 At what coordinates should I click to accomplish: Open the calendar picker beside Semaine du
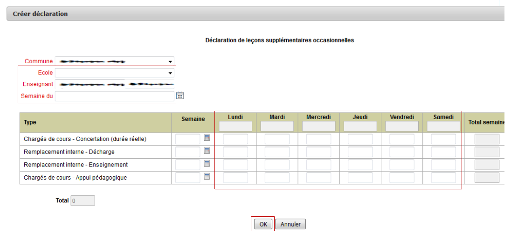tap(180, 95)
